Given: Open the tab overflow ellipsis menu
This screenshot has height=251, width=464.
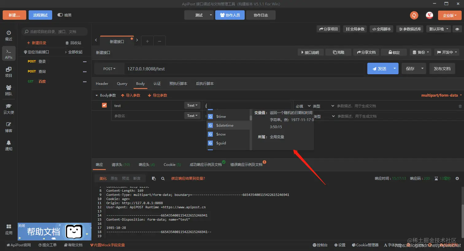Looking at the screenshot, I should point(160,41).
